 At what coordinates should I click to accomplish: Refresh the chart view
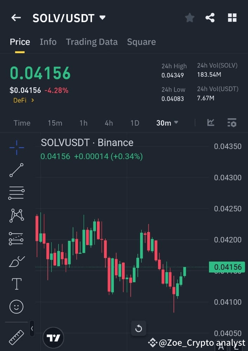tap(138, 328)
